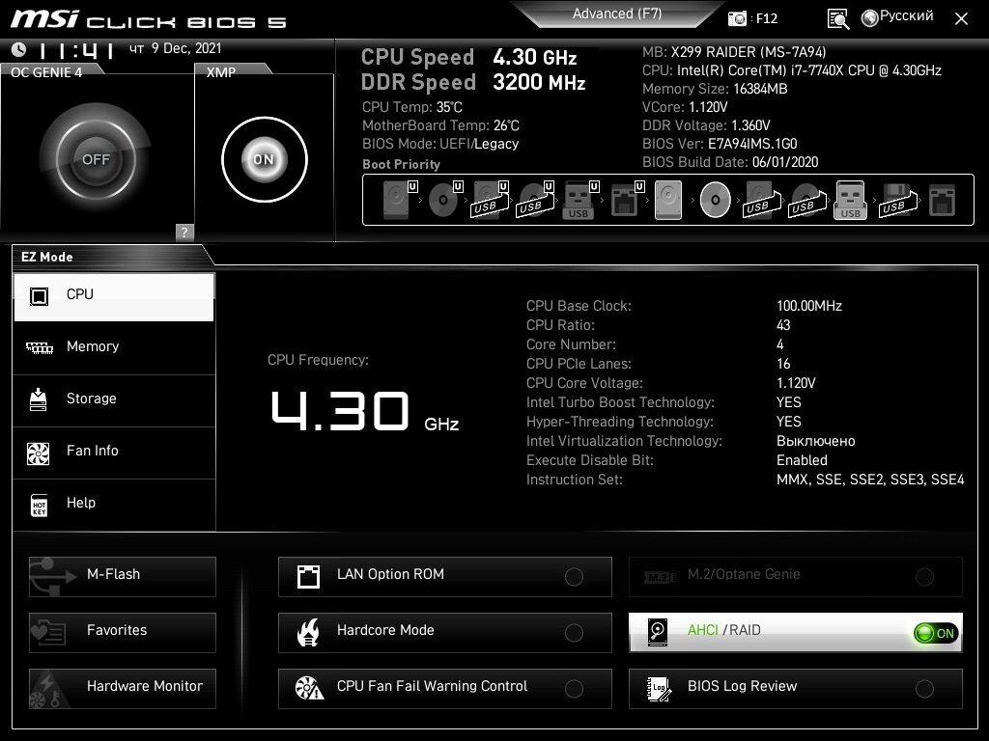Select highlighted legacy USB key boot device

[x=850, y=200]
